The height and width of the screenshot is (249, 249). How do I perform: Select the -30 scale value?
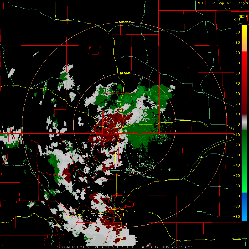[237, 155]
